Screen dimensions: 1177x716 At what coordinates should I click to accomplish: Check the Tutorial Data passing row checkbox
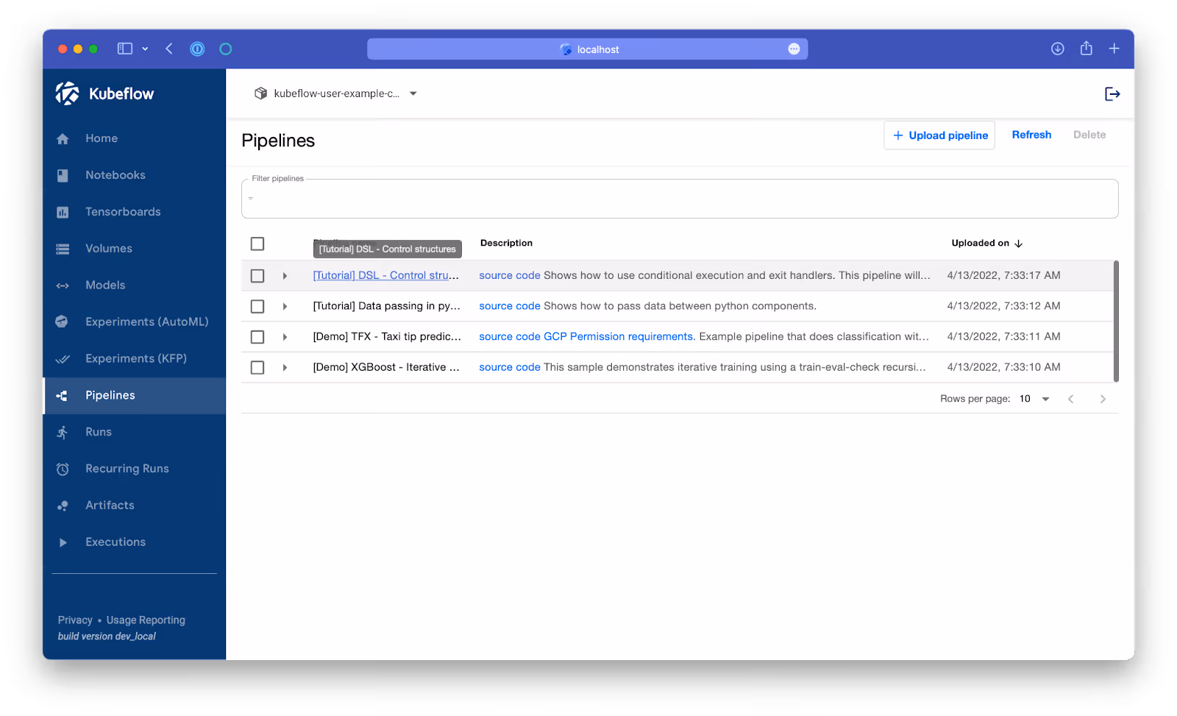[257, 306]
